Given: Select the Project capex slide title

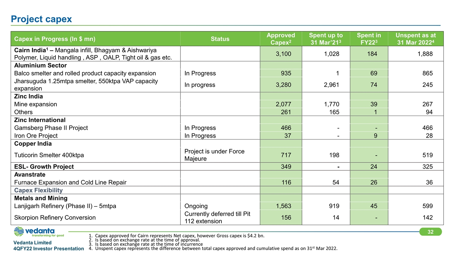Looking at the screenshot, I should point(41,19).
